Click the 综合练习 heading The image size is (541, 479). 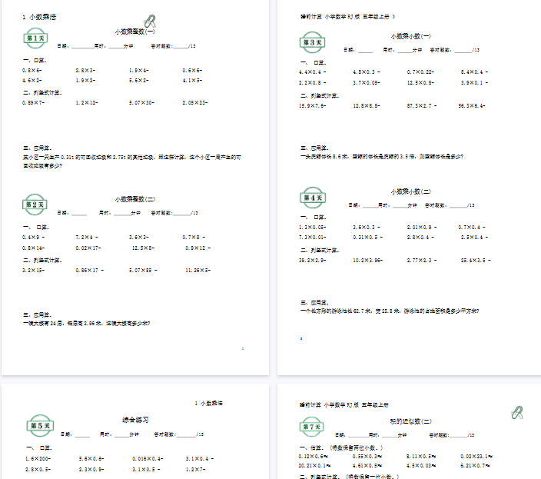pyautogui.click(x=134, y=420)
